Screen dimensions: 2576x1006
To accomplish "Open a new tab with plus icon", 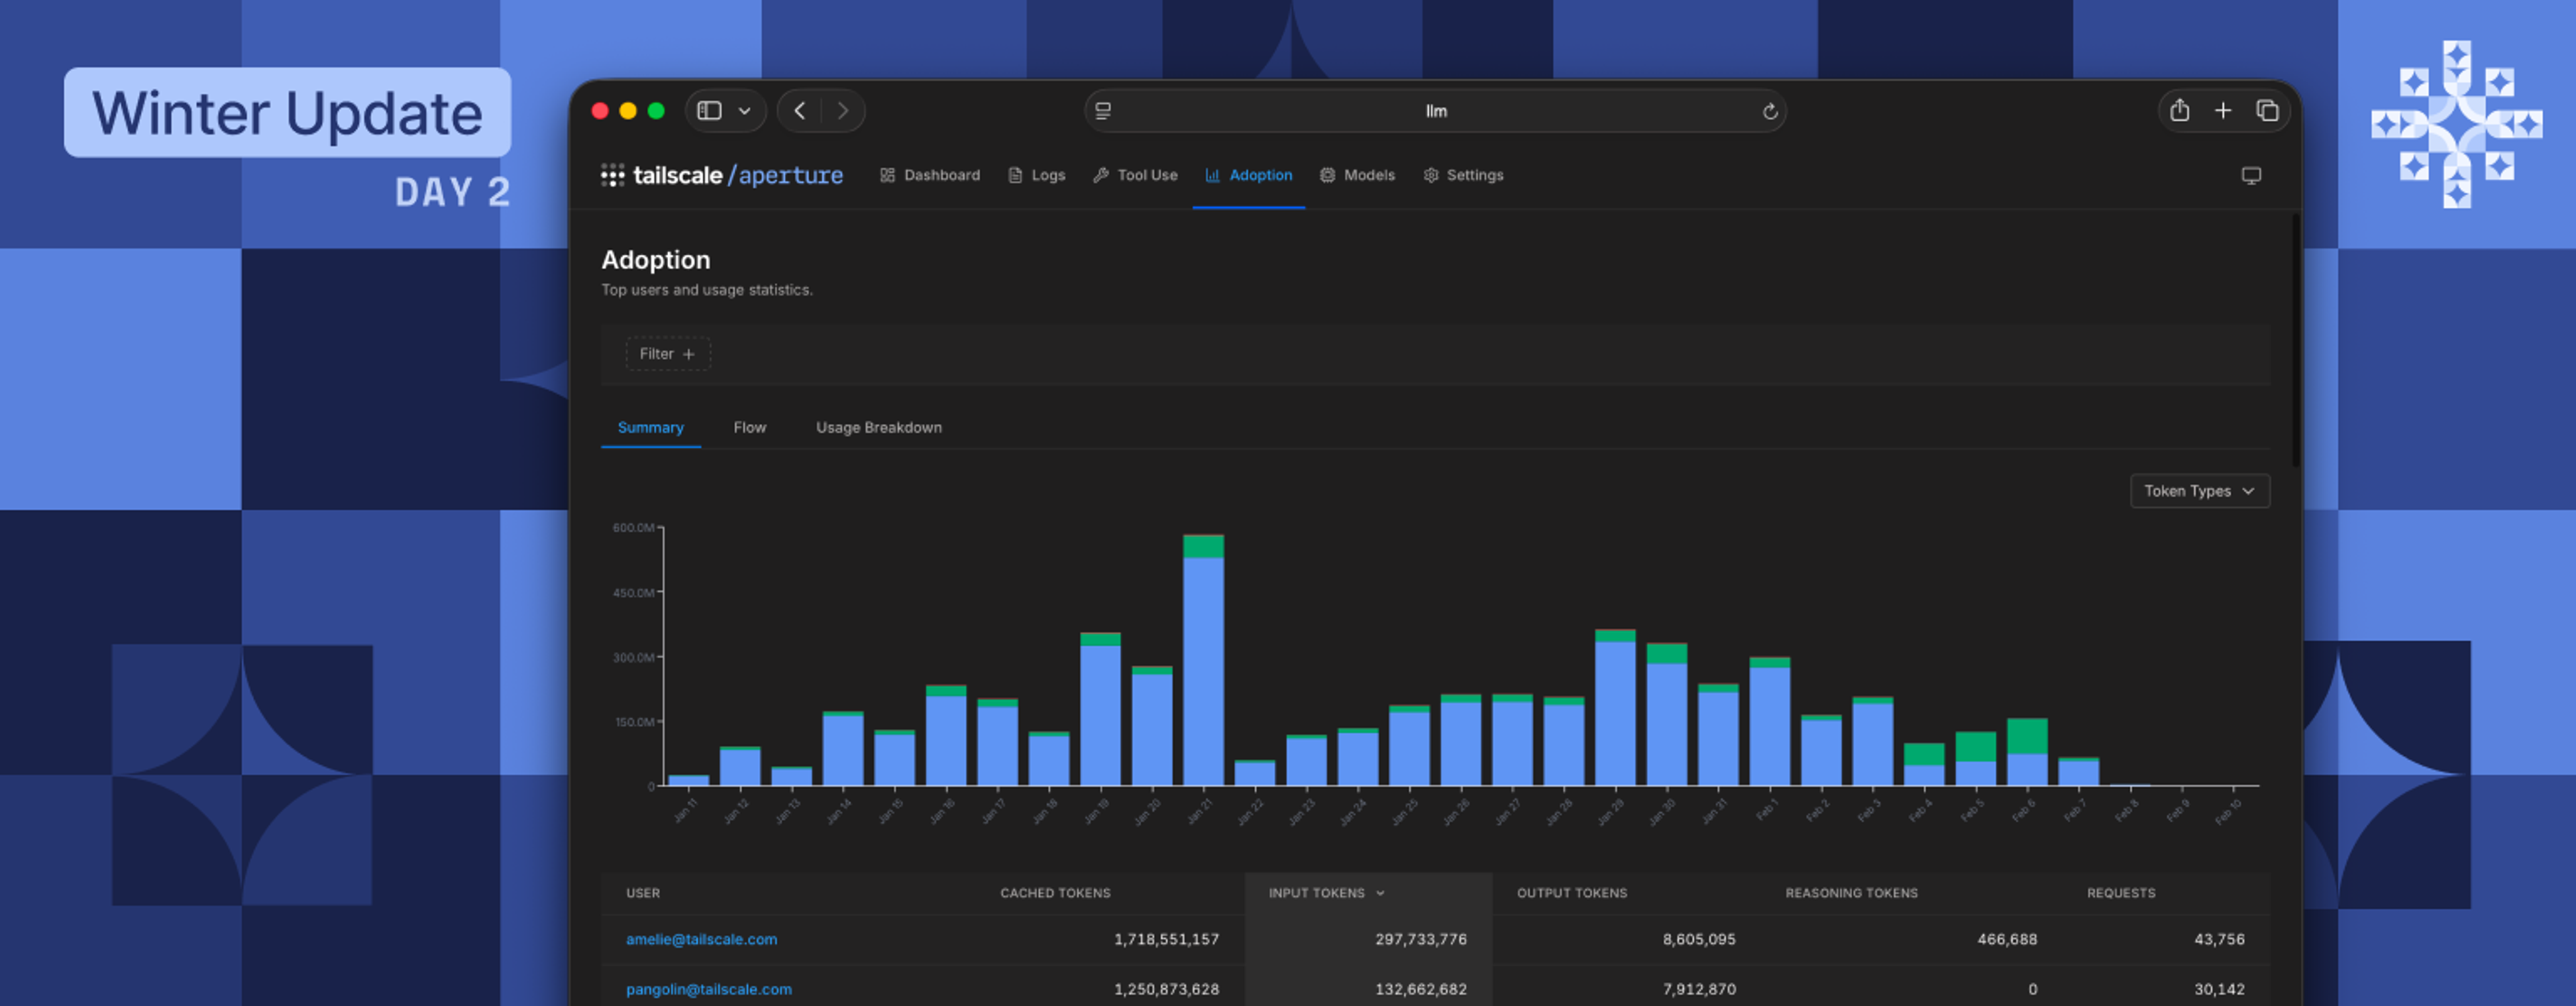I will tap(2222, 111).
